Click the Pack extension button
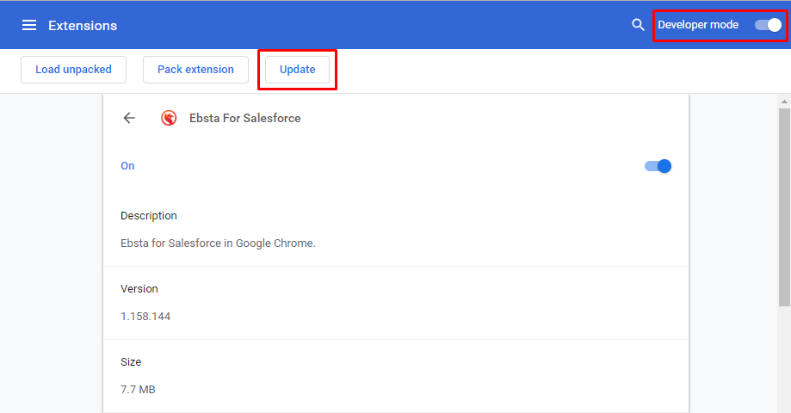This screenshot has height=413, width=791. 195,70
